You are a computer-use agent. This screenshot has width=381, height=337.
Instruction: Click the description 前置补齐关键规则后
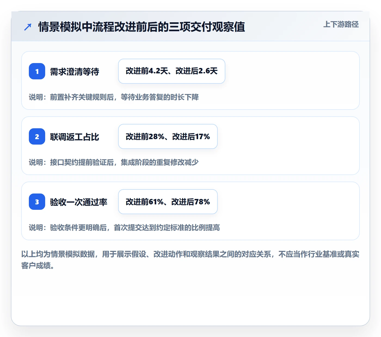click(114, 97)
